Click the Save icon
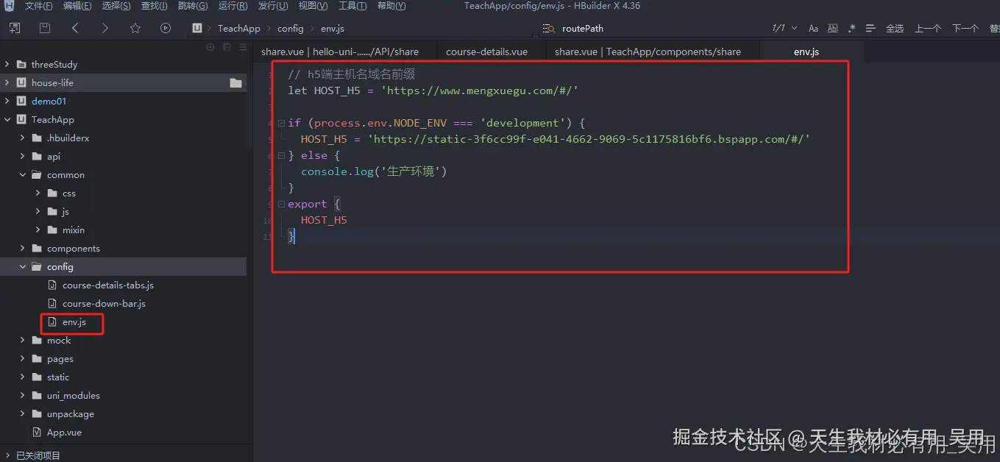1000x462 pixels. 44,28
